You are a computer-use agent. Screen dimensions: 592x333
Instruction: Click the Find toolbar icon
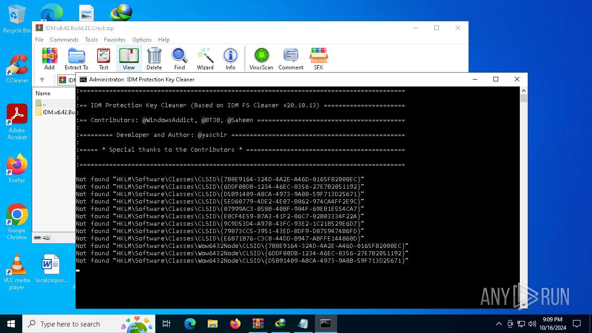coord(179,59)
